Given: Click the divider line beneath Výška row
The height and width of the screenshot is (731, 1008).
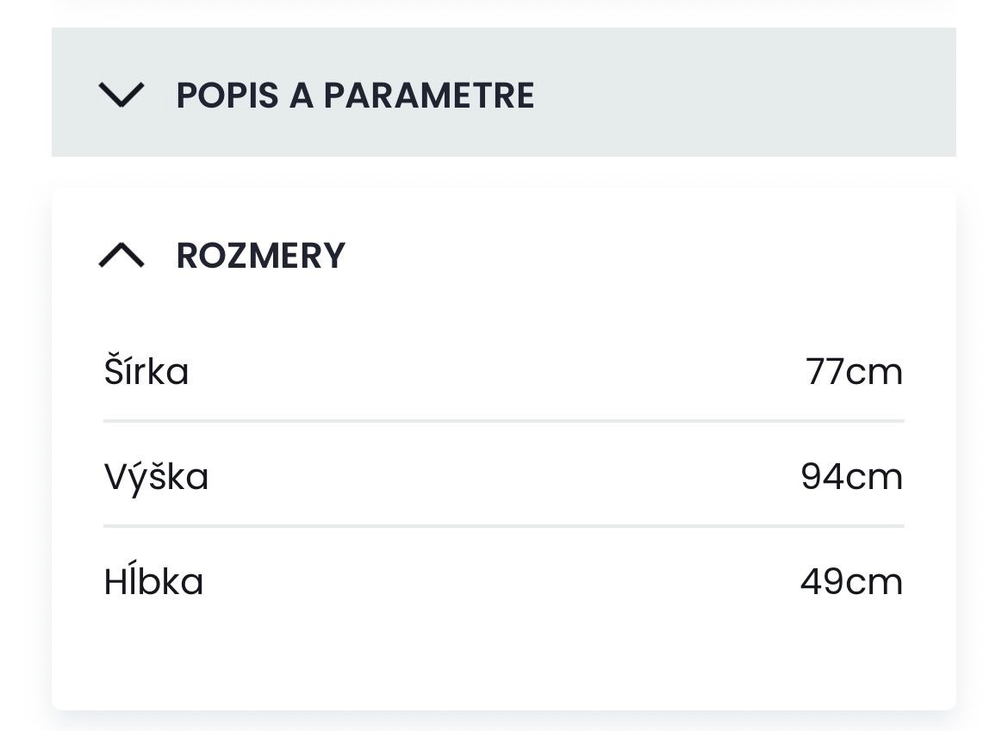Looking at the screenshot, I should tap(504, 526).
